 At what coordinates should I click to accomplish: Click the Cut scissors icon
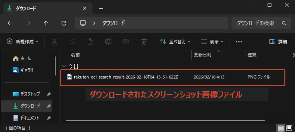coord(54,41)
